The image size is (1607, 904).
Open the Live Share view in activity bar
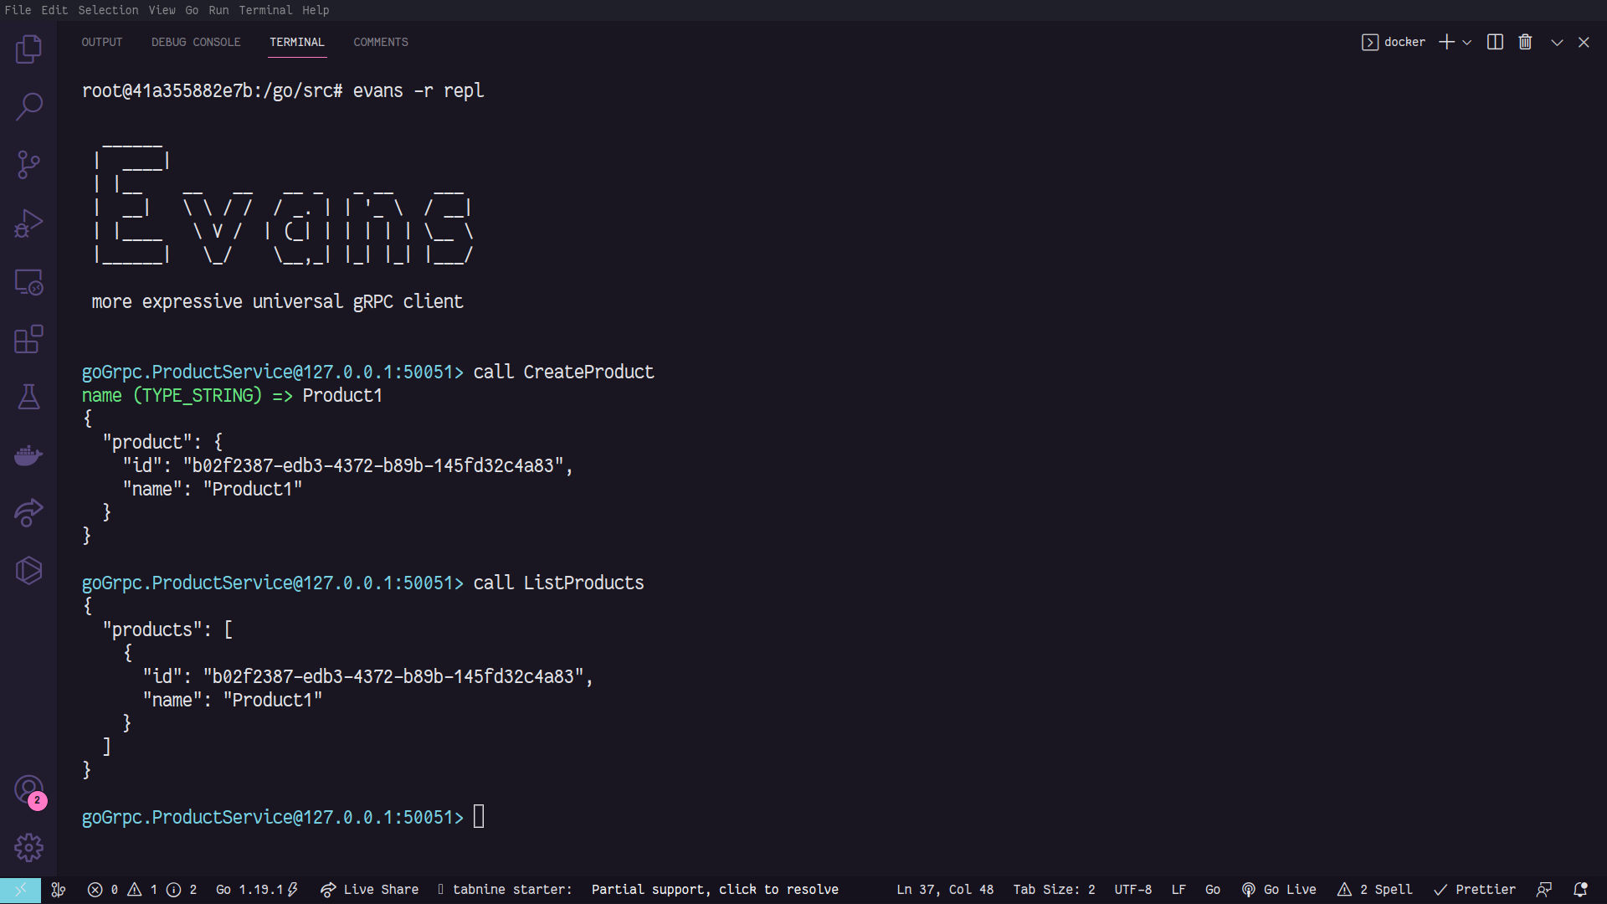click(x=28, y=512)
